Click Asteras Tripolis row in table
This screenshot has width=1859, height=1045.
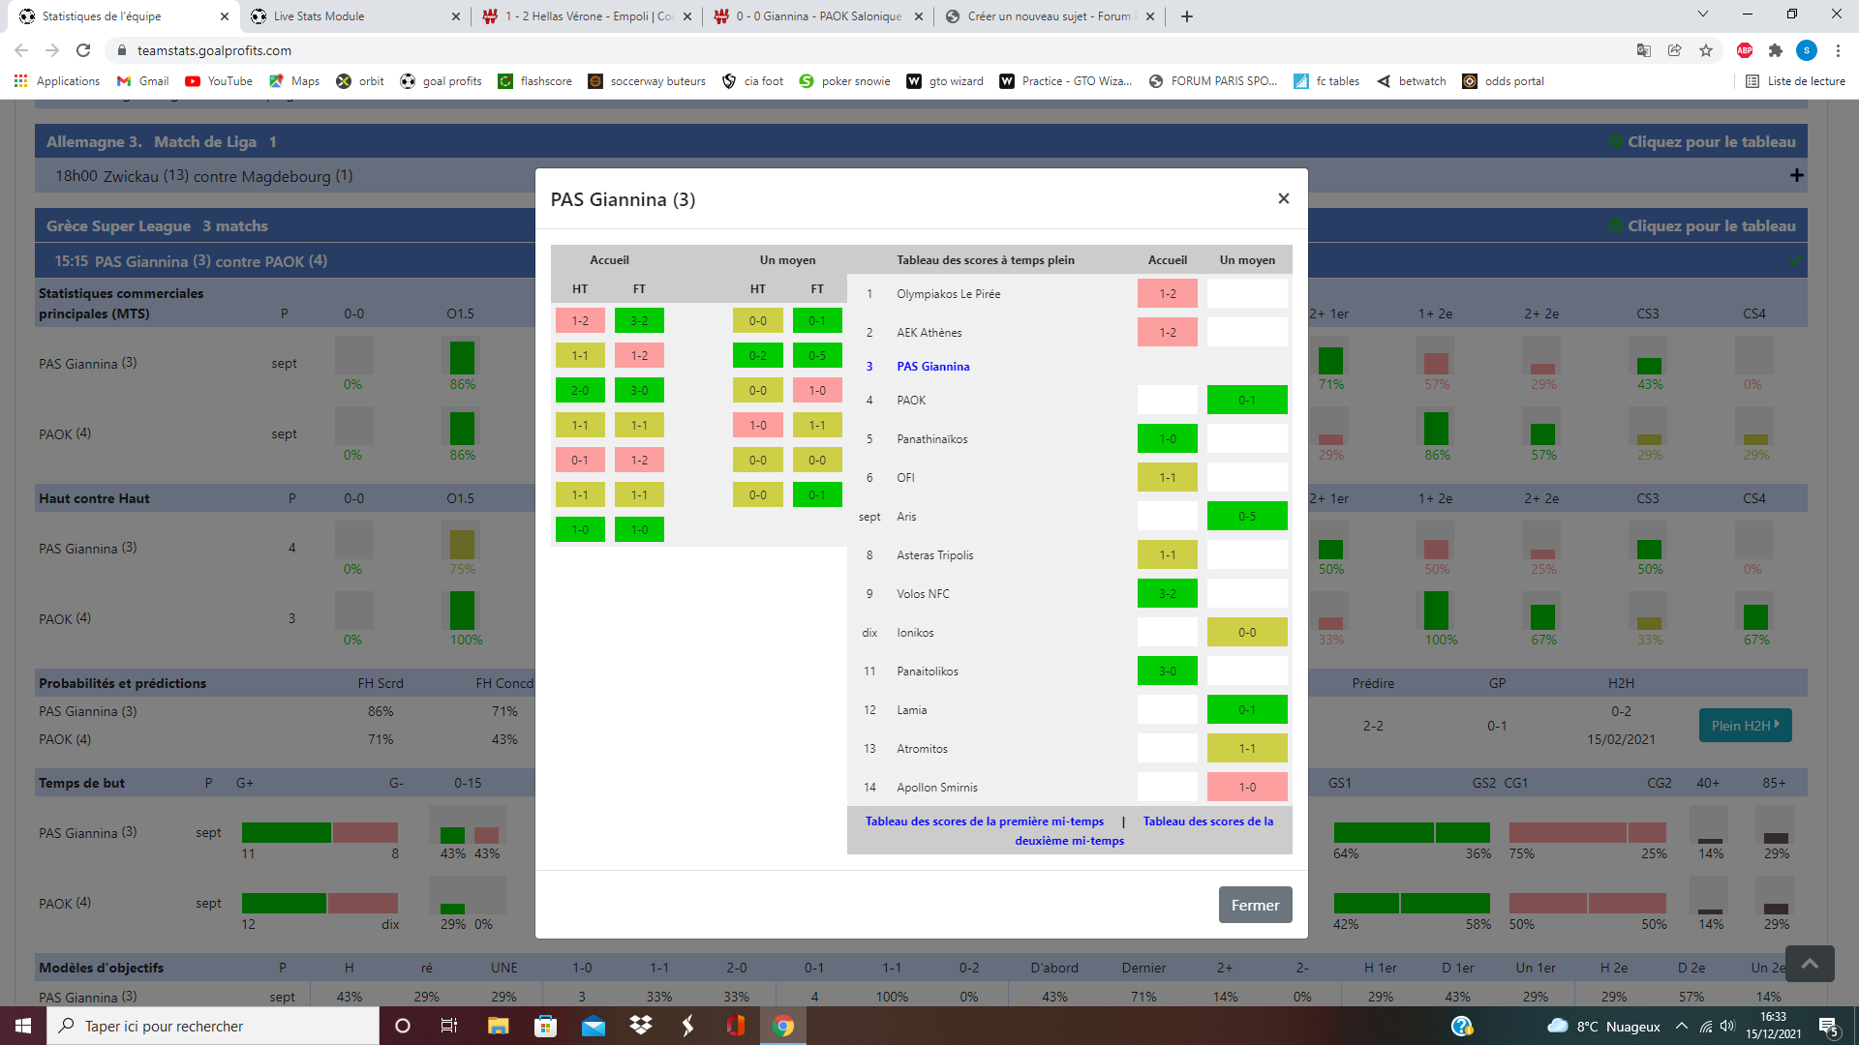[1069, 554]
